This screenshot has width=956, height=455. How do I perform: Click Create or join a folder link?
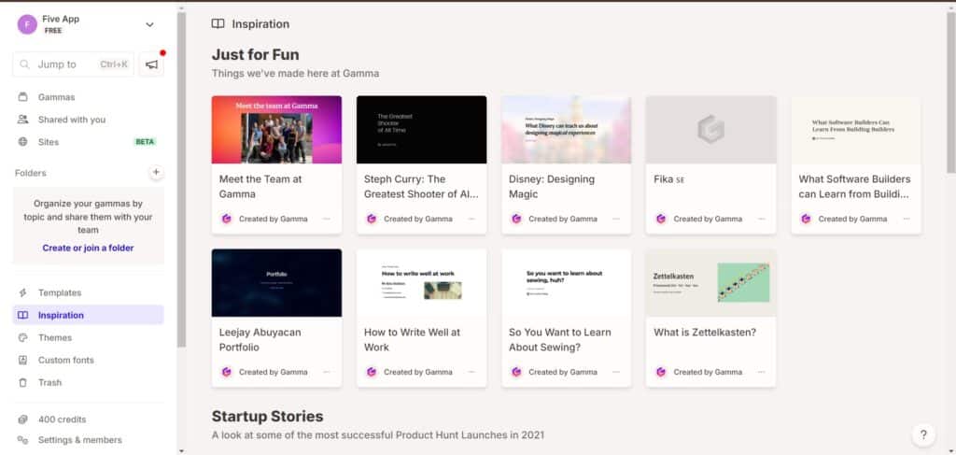(x=88, y=249)
